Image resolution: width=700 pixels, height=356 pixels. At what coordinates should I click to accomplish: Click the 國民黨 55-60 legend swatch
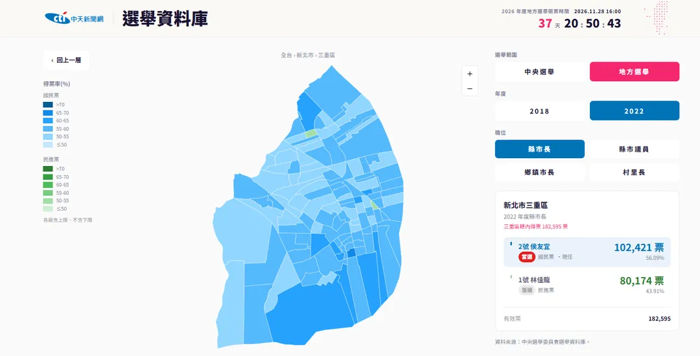click(x=48, y=128)
